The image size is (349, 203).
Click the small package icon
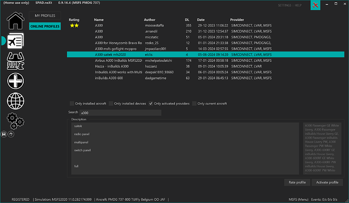11,134
